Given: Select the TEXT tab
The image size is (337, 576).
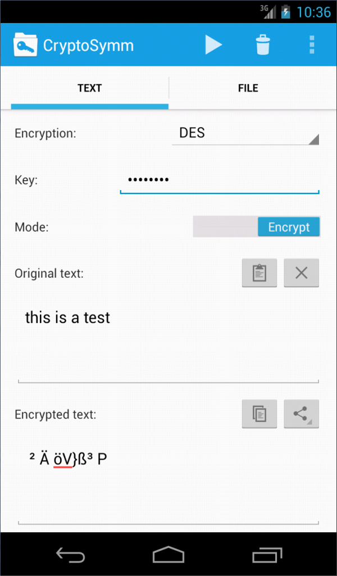Looking at the screenshot, I should click(x=90, y=88).
